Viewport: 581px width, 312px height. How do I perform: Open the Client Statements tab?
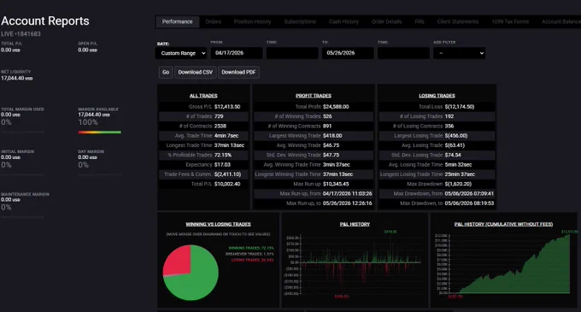458,22
